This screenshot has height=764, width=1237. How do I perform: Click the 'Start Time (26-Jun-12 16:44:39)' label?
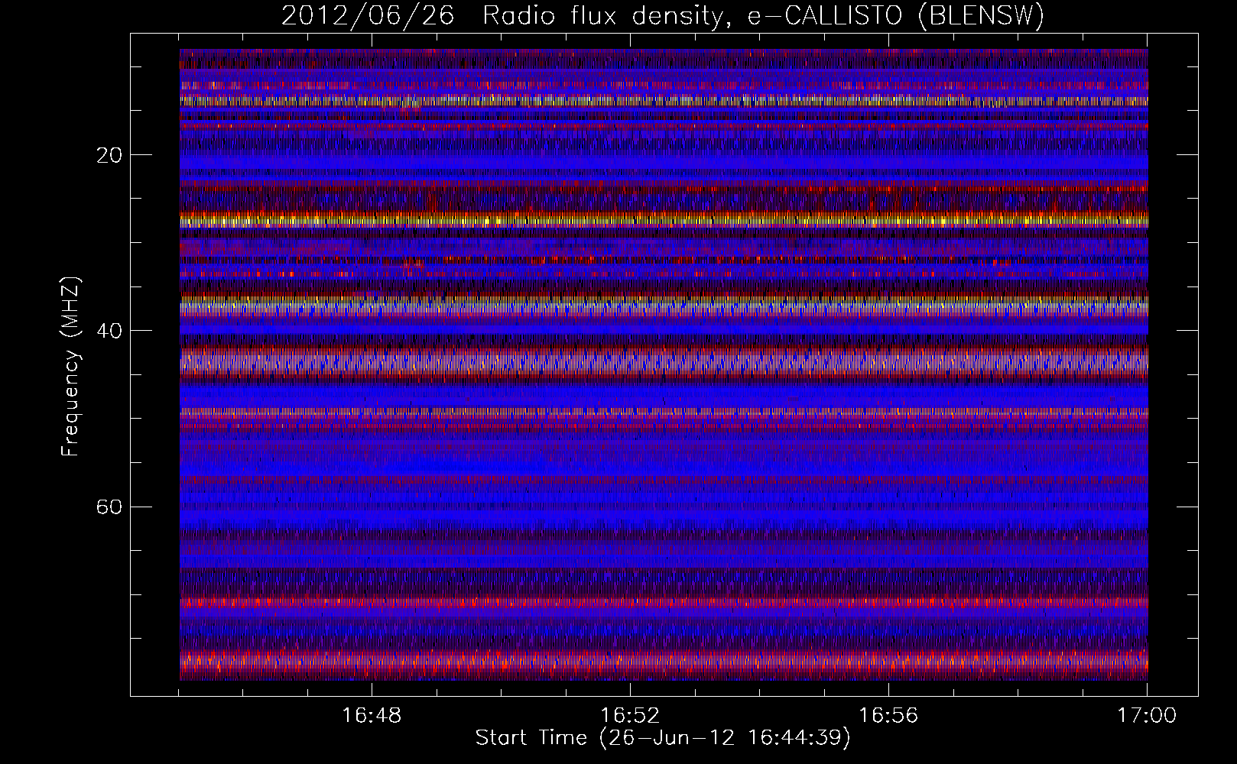tap(663, 738)
